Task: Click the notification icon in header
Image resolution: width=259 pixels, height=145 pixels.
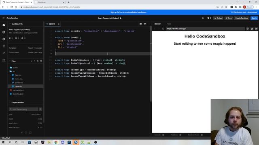Action: (203, 18)
